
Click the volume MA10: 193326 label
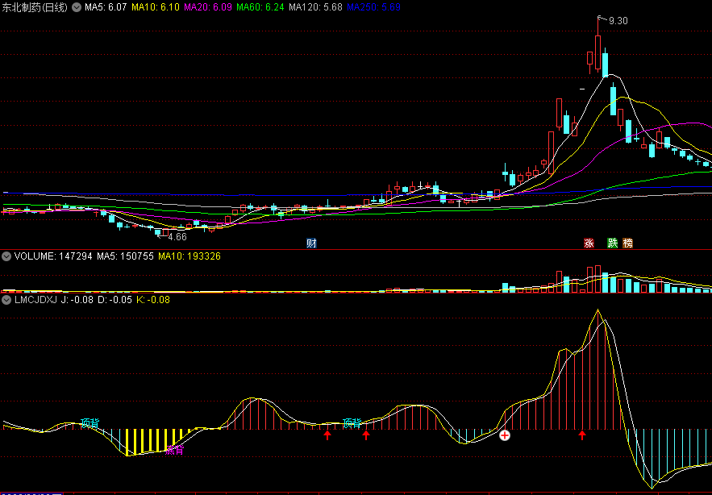coord(189,256)
